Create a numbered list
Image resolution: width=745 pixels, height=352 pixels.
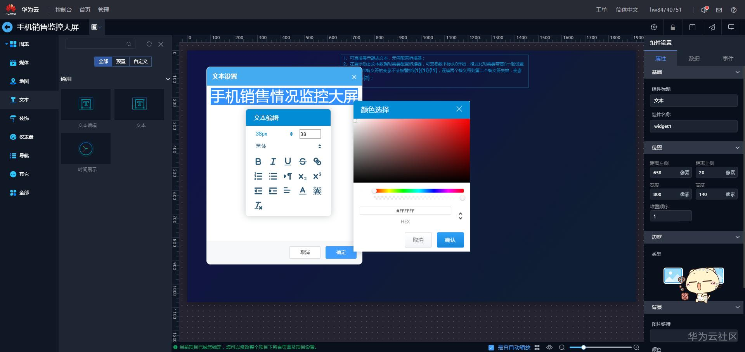pos(258,176)
